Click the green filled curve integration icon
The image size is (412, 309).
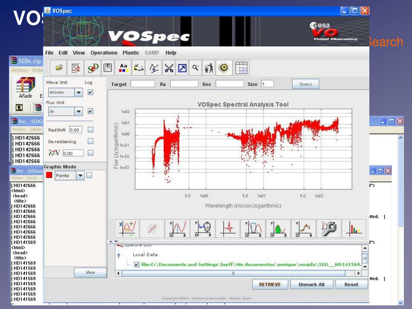[x=278, y=229]
